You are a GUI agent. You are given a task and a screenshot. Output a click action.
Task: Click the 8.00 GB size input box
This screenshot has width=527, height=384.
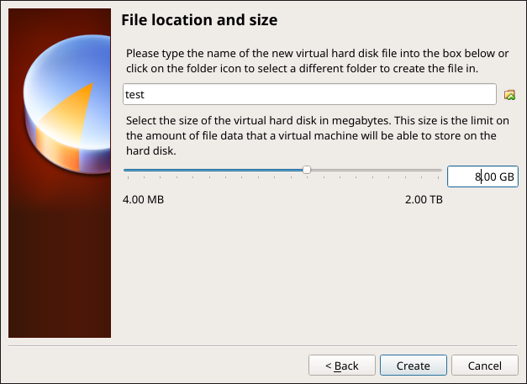(x=482, y=176)
